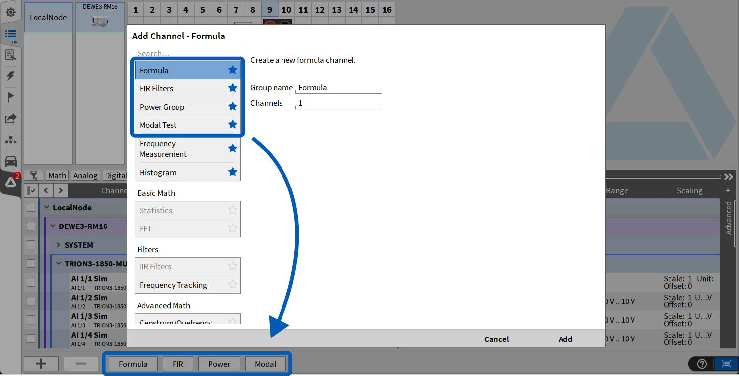Switch to the Math filter tab
739x376 pixels.
(x=57, y=175)
